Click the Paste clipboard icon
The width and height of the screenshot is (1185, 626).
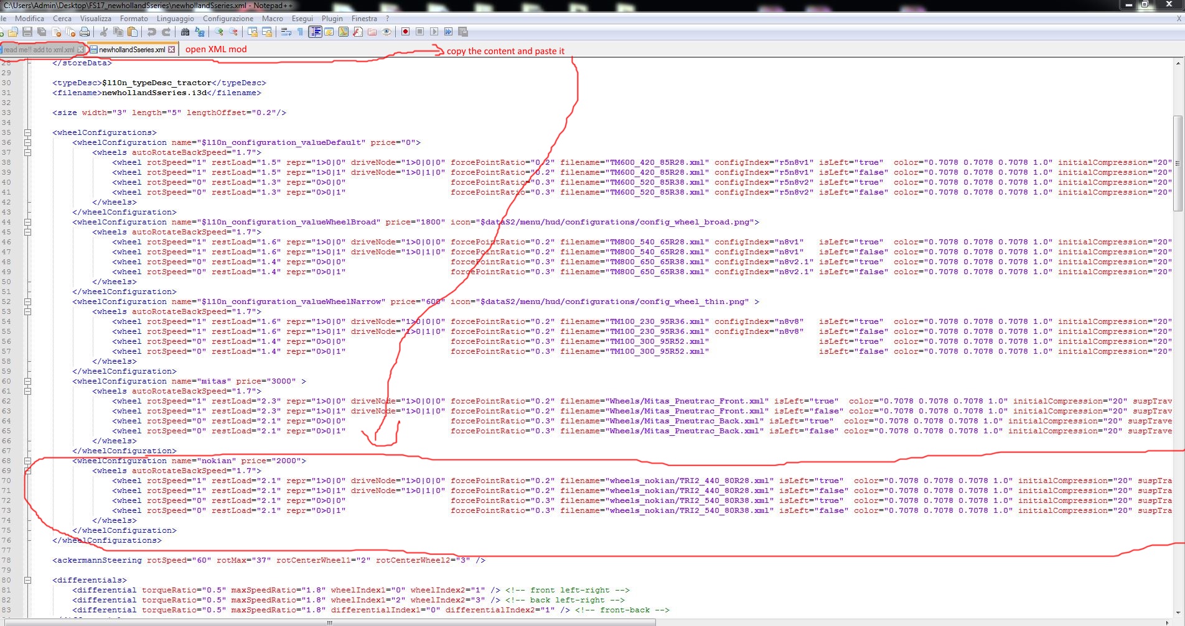(133, 32)
